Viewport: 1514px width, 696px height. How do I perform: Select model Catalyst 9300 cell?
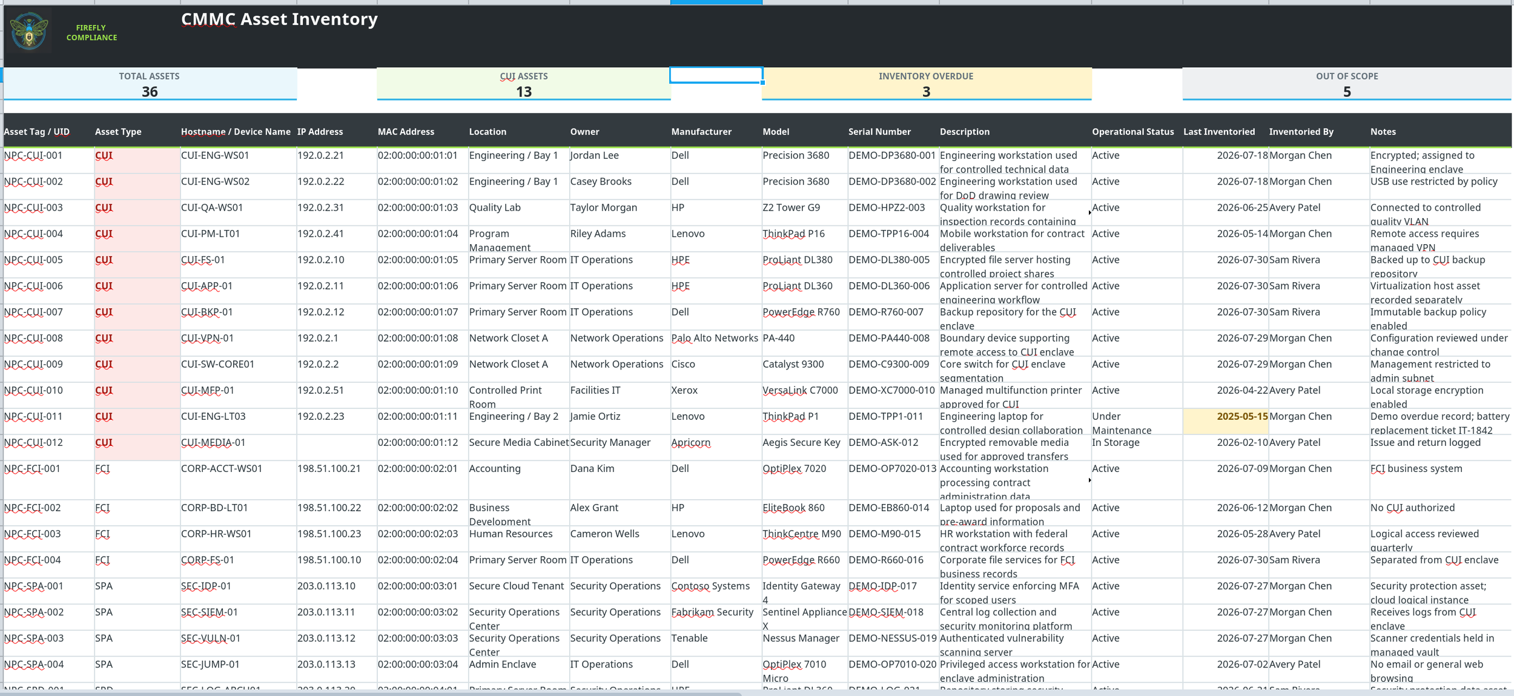pos(804,369)
